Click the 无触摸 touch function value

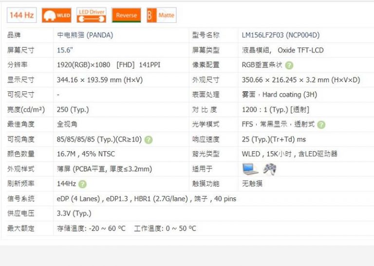tap(252, 184)
